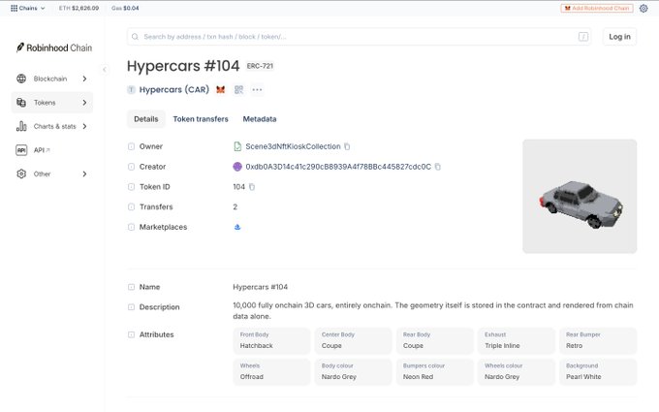Screen dimensions: 659x412
Task: Select the Background Pearl White attribute
Action: 598,371
